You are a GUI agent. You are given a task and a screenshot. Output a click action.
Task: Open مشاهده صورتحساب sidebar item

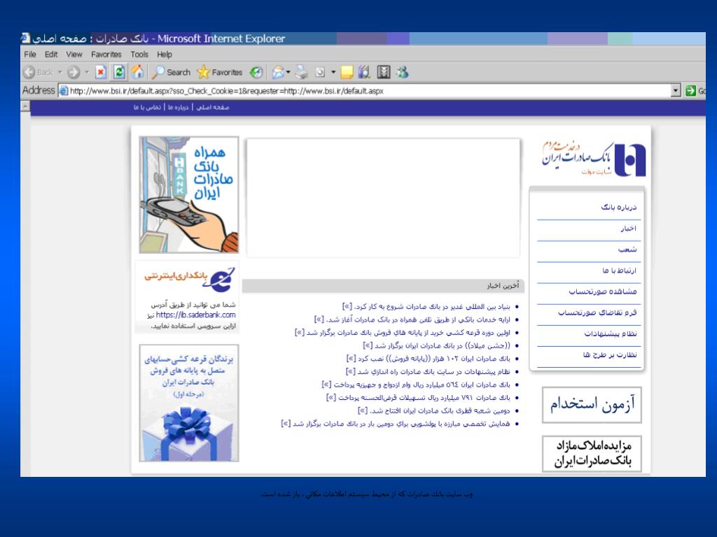coord(603,292)
